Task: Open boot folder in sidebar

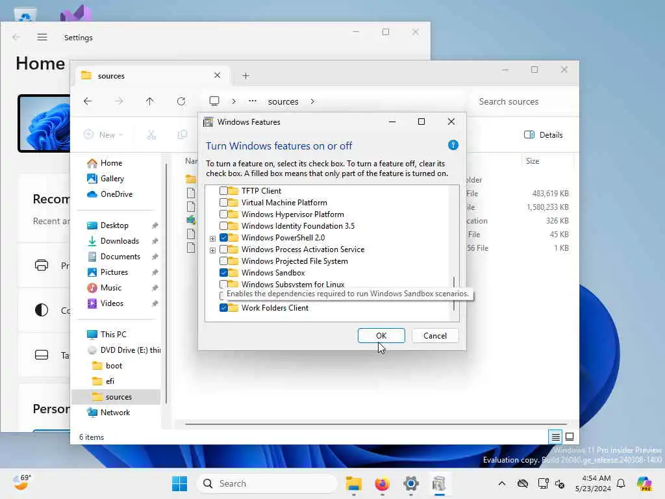Action: (108, 366)
